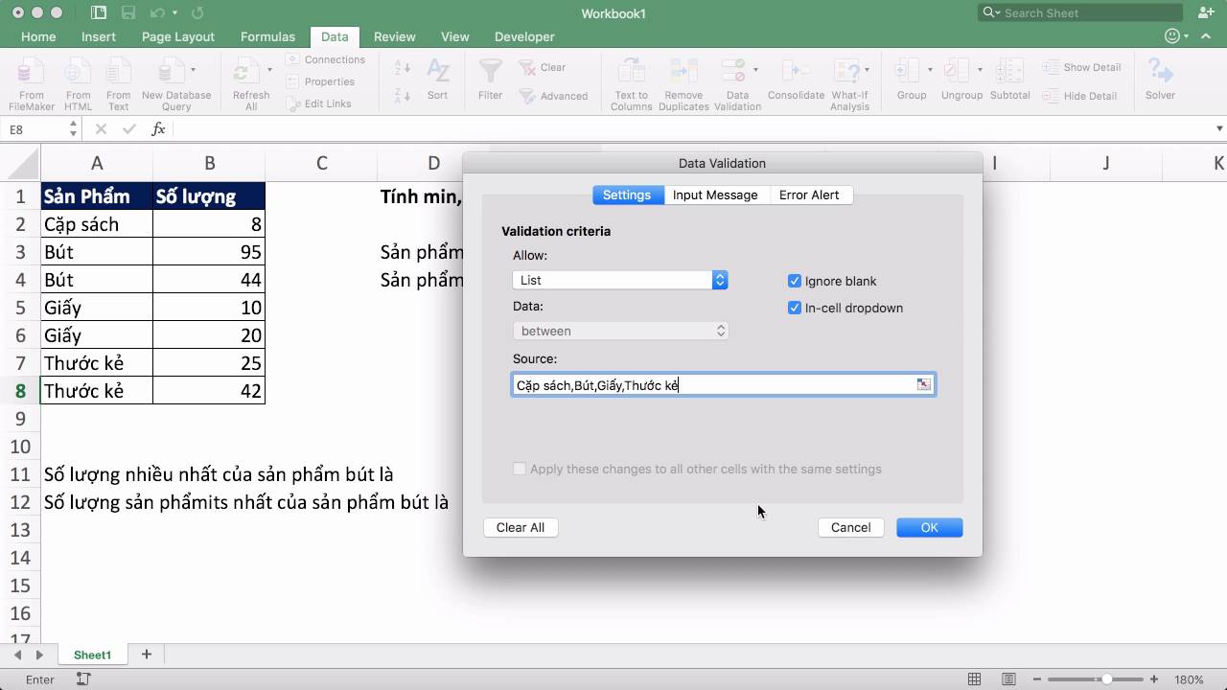Open the Refresh All tool
The width and height of the screenshot is (1227, 690).
[249, 81]
